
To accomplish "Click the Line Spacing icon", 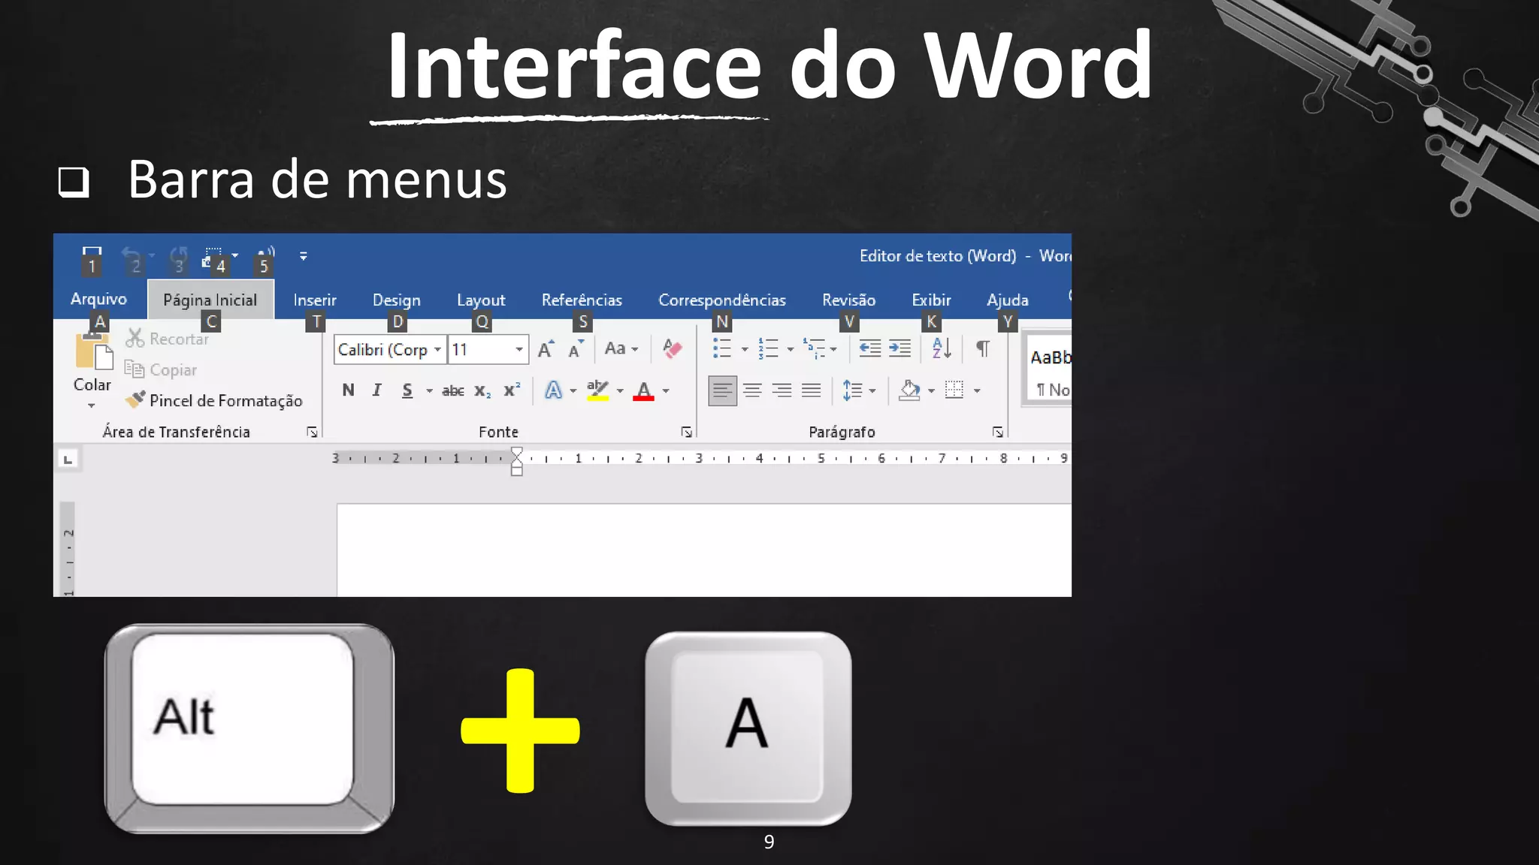I will [x=852, y=390].
